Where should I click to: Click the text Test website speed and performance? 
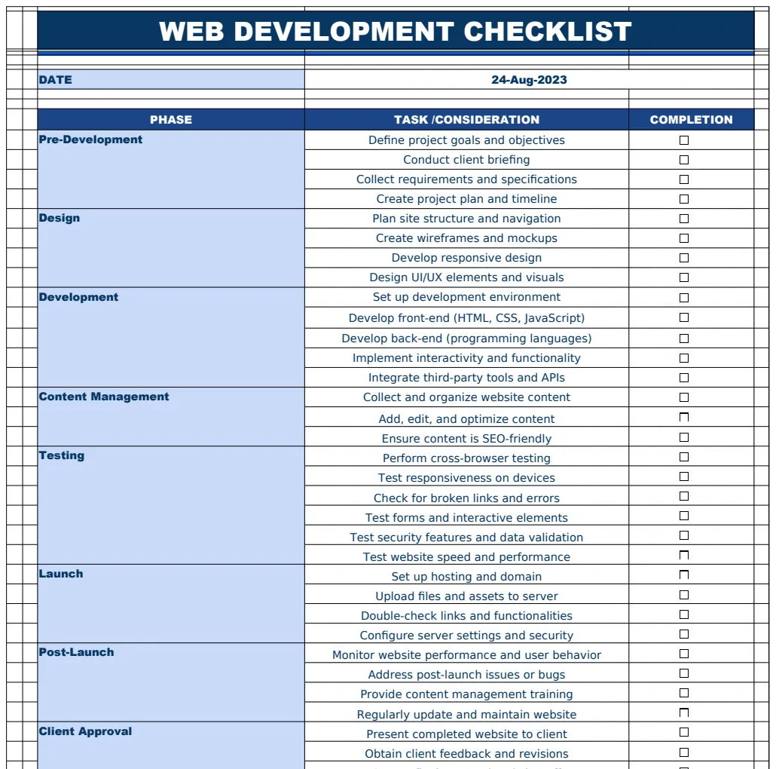[466, 557]
